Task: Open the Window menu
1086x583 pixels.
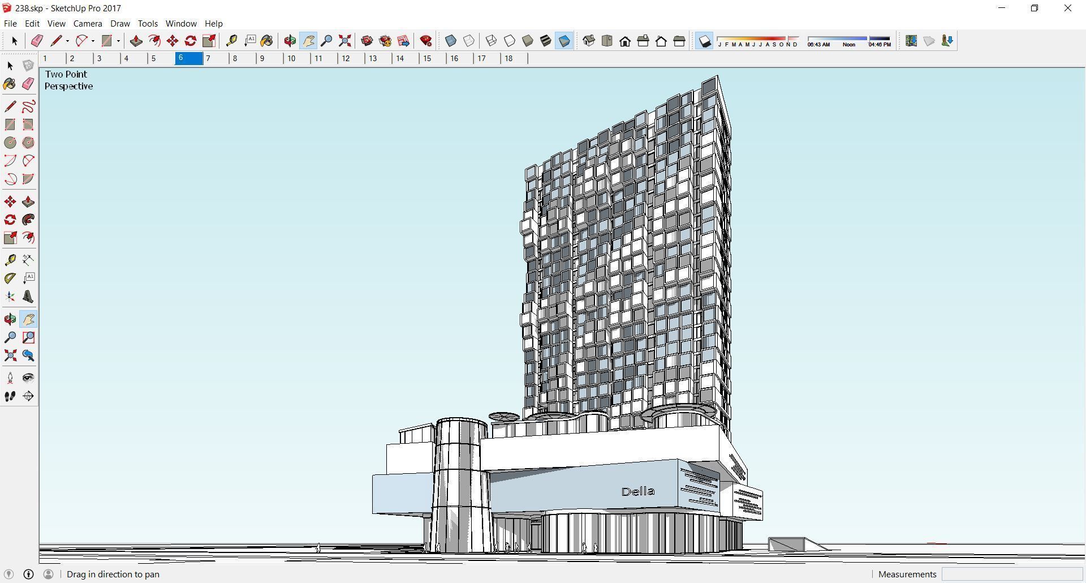Action: 181,23
